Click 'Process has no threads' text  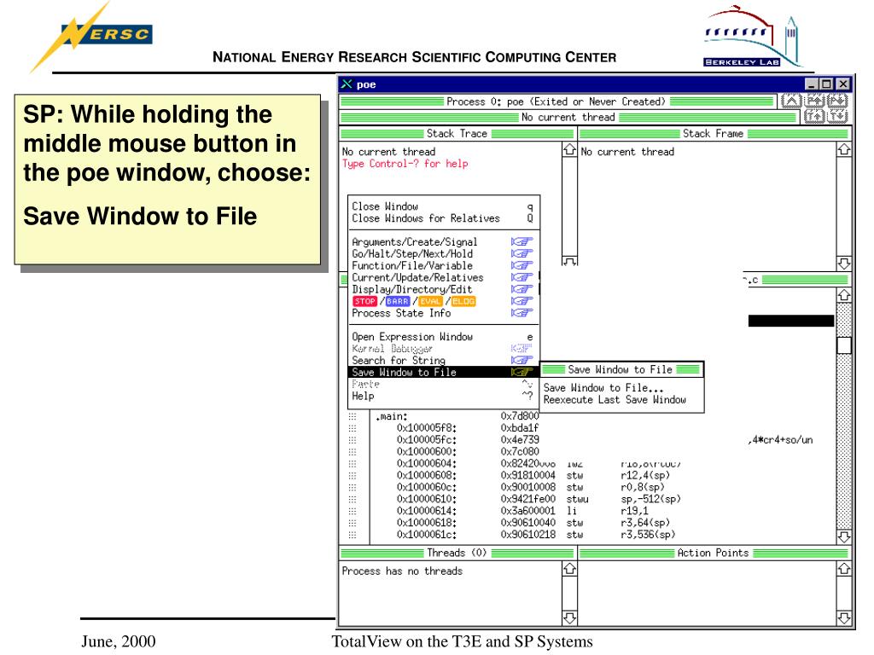tap(402, 571)
